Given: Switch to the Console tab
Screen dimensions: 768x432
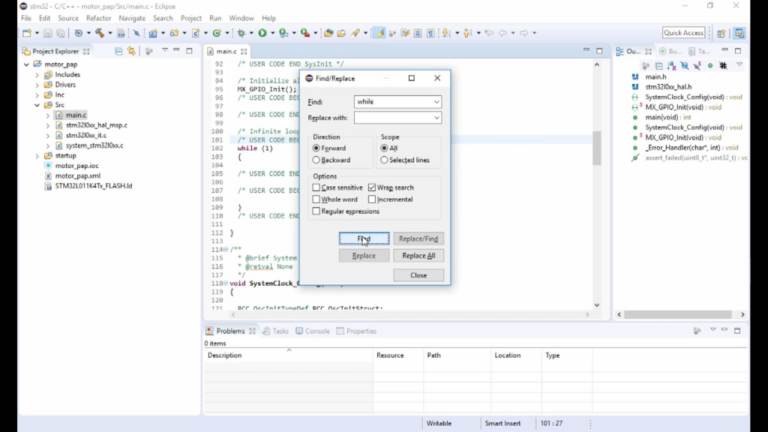Looking at the screenshot, I should pyautogui.click(x=313, y=331).
